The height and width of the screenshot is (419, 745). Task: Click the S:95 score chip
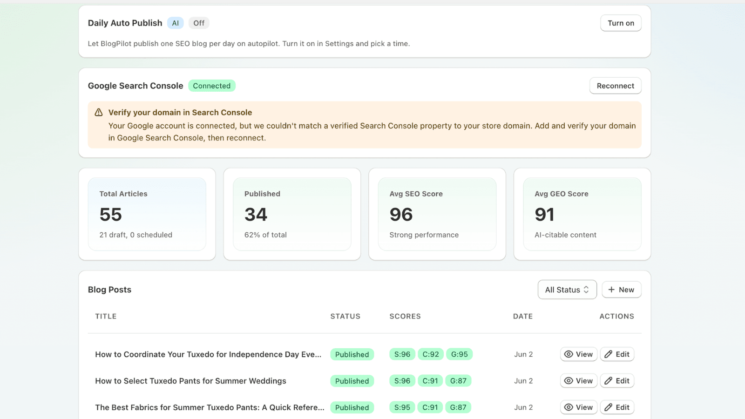tap(402, 407)
